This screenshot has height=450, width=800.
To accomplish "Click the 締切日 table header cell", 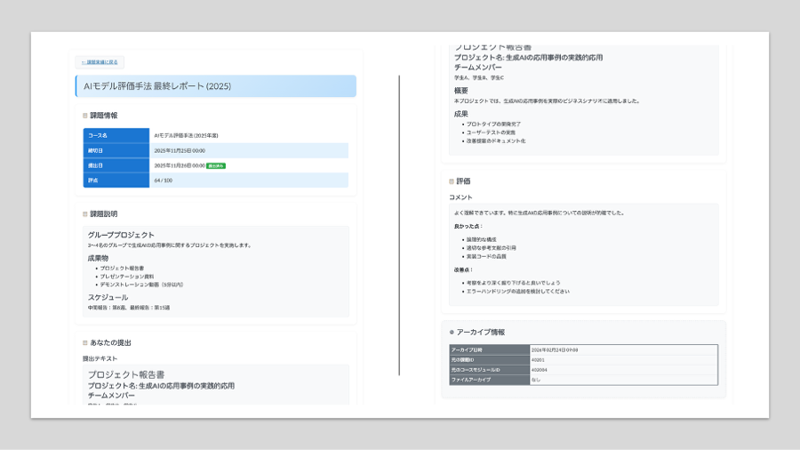I will (116, 150).
